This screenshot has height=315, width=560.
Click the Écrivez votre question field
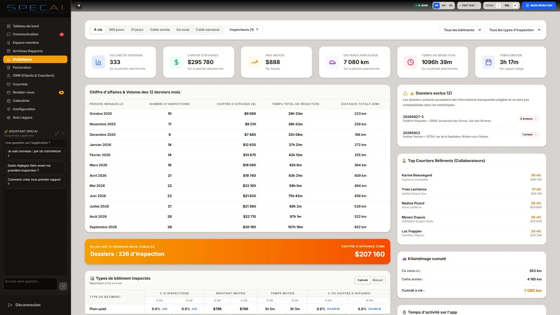tap(30, 284)
